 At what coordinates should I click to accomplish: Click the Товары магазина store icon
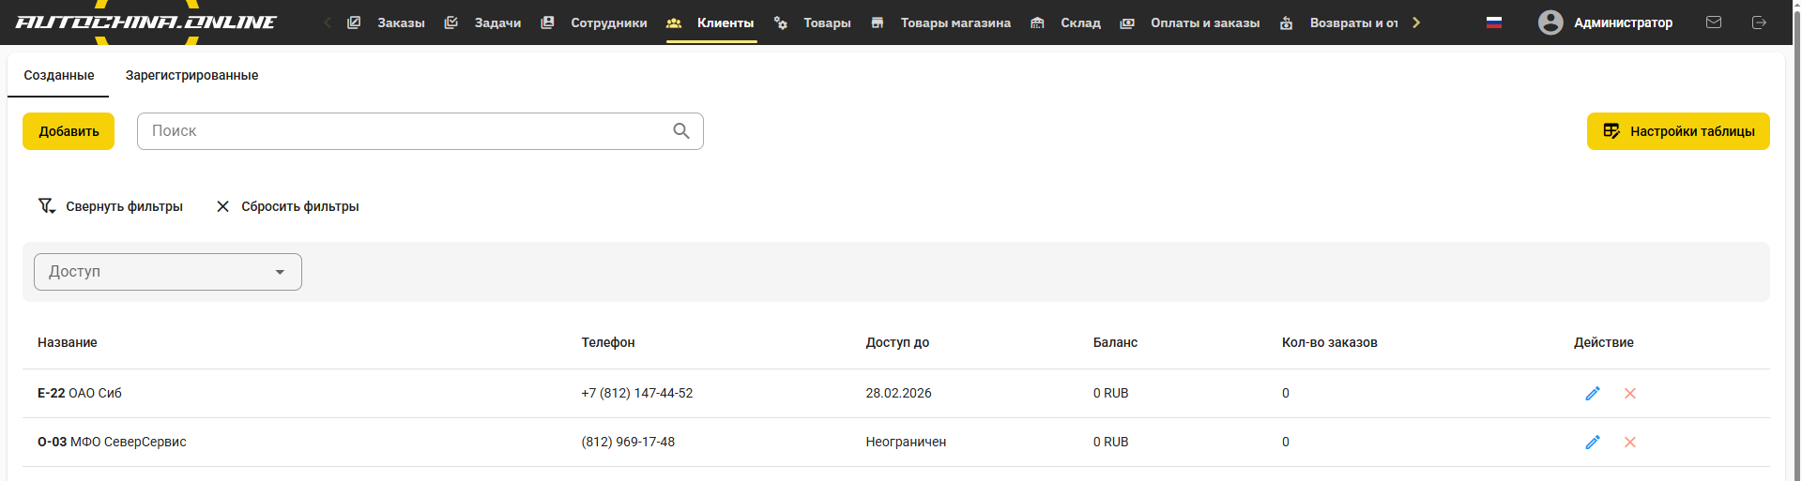pos(878,23)
